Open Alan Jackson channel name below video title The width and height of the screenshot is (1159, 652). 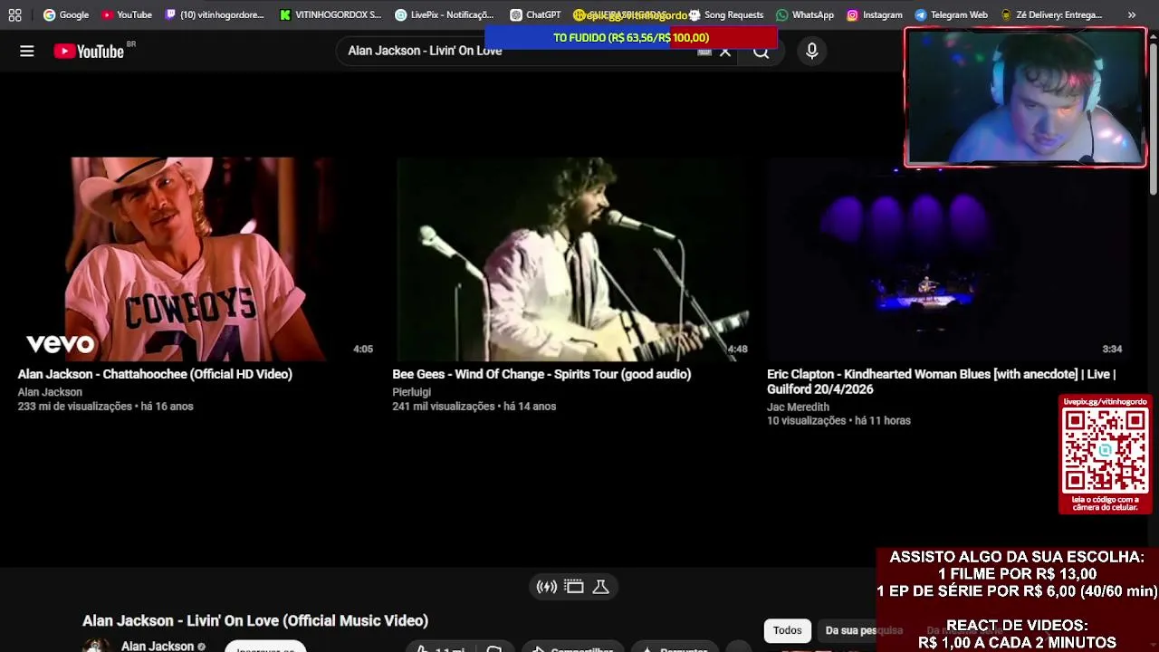coord(158,646)
